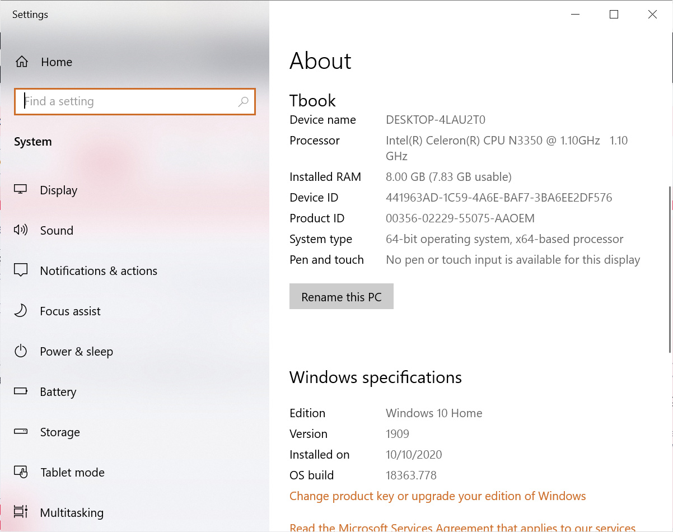This screenshot has width=673, height=532.
Task: Click the Display monitor icon
Action: click(x=21, y=190)
